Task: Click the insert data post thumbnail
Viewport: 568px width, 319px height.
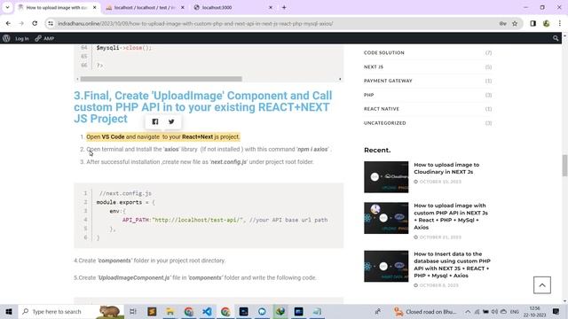Action: [386, 266]
